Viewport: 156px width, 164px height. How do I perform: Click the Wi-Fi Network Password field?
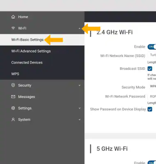pos(152,96)
